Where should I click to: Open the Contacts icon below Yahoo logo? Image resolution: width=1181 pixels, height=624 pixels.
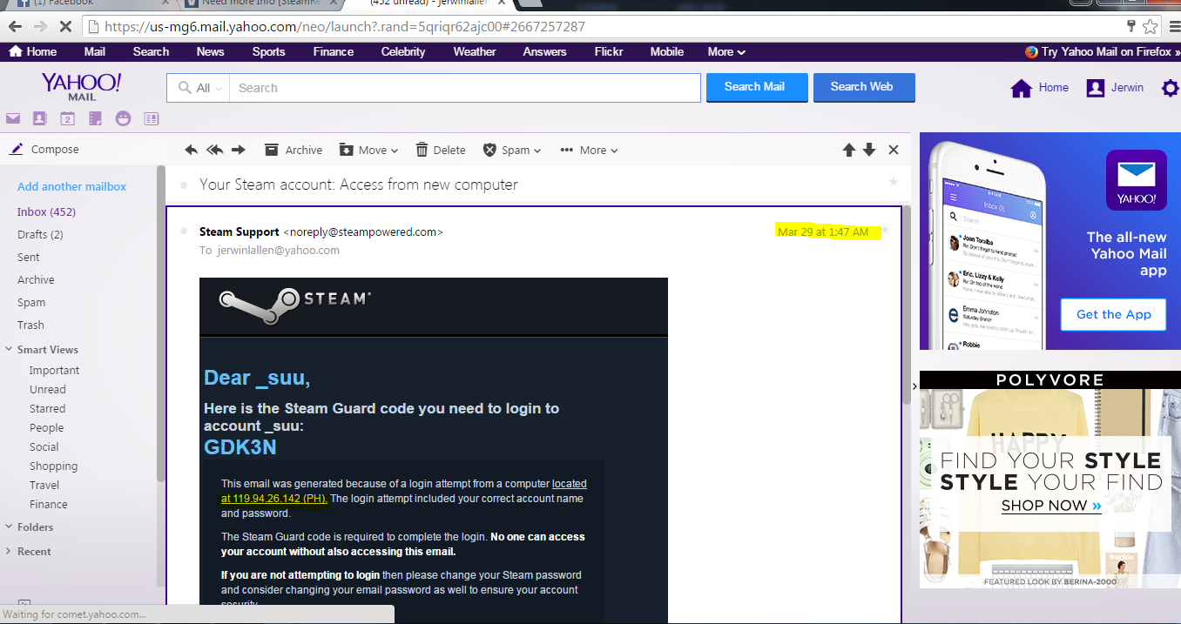click(x=39, y=118)
